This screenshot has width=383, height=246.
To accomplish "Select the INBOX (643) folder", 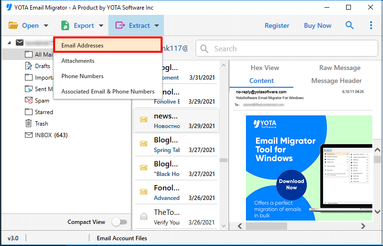I will (51, 135).
